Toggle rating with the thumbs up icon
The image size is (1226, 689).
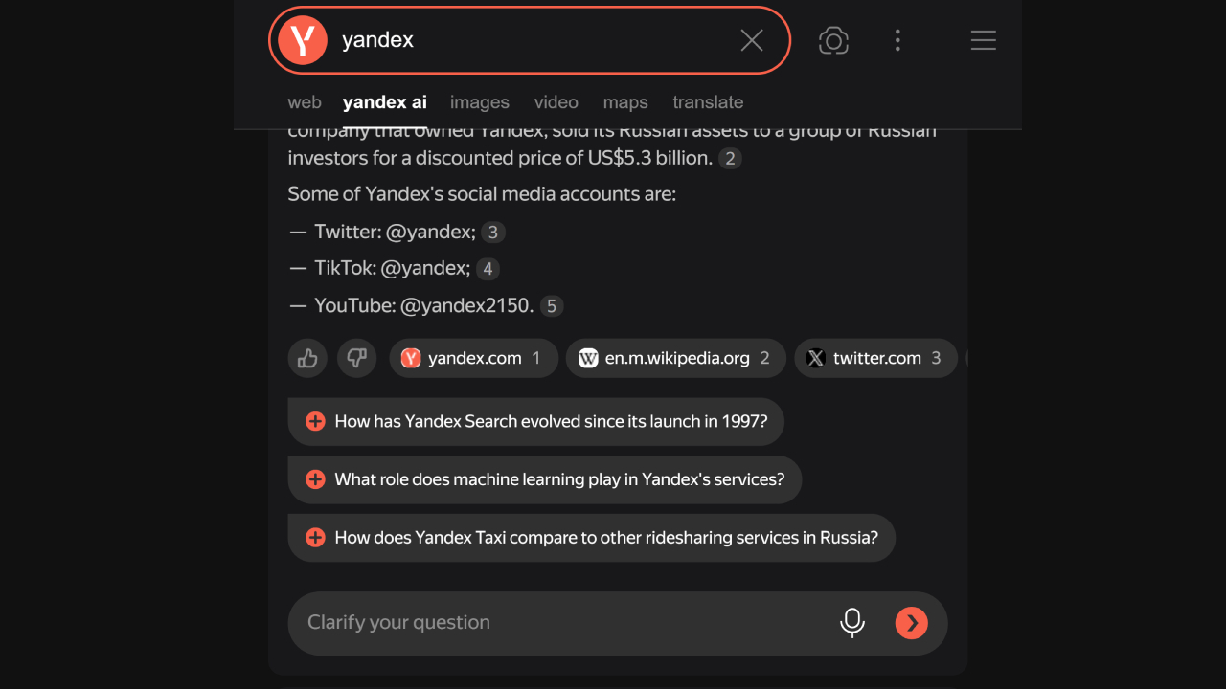click(x=307, y=358)
